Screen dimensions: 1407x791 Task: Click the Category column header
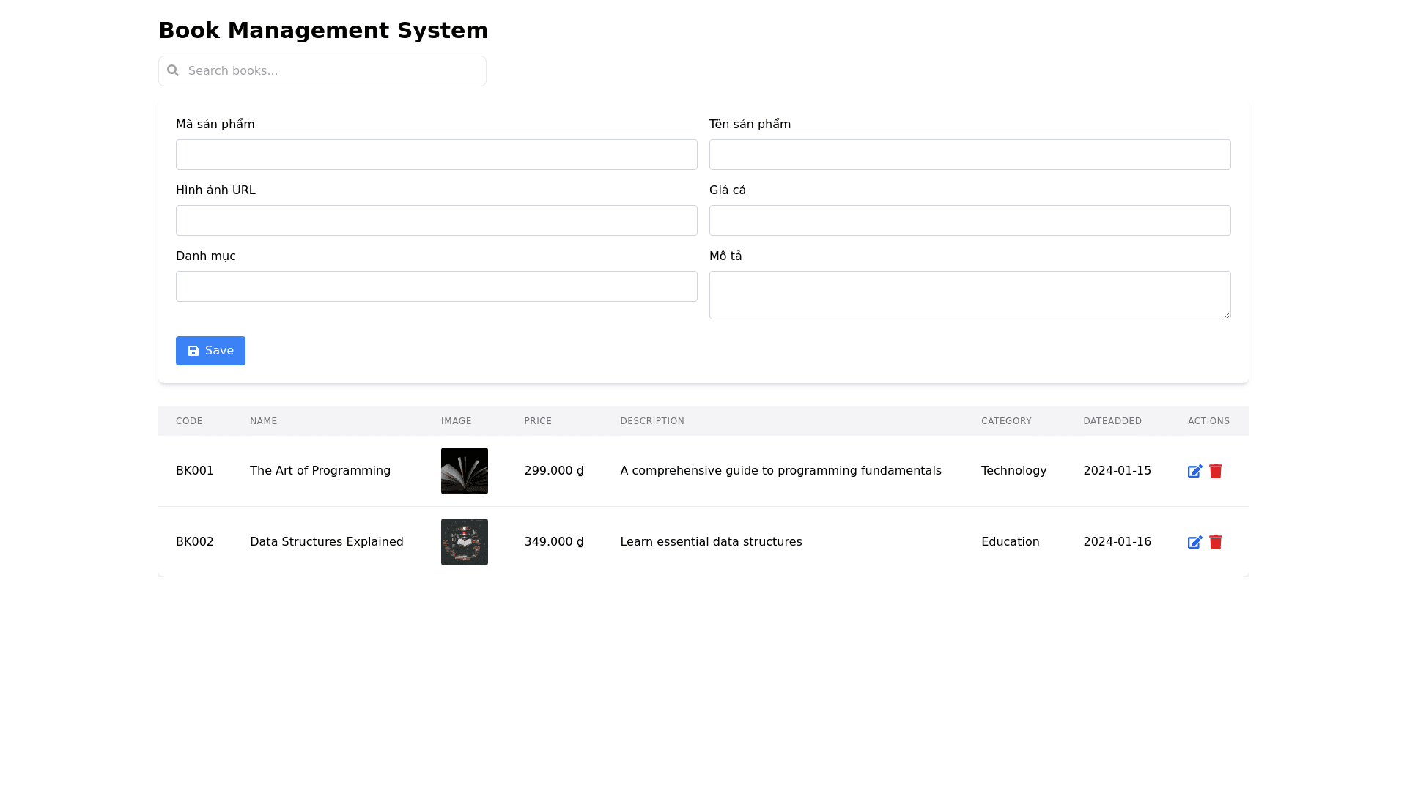(1006, 421)
